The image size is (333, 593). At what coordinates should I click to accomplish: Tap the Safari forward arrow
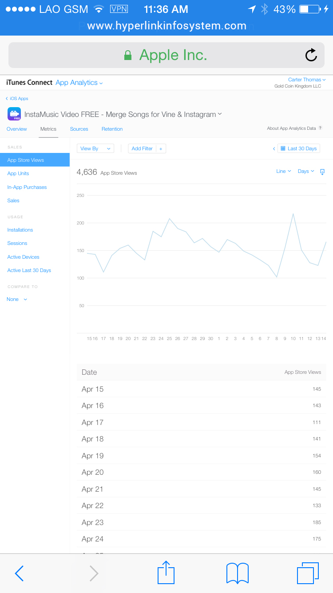(94, 573)
